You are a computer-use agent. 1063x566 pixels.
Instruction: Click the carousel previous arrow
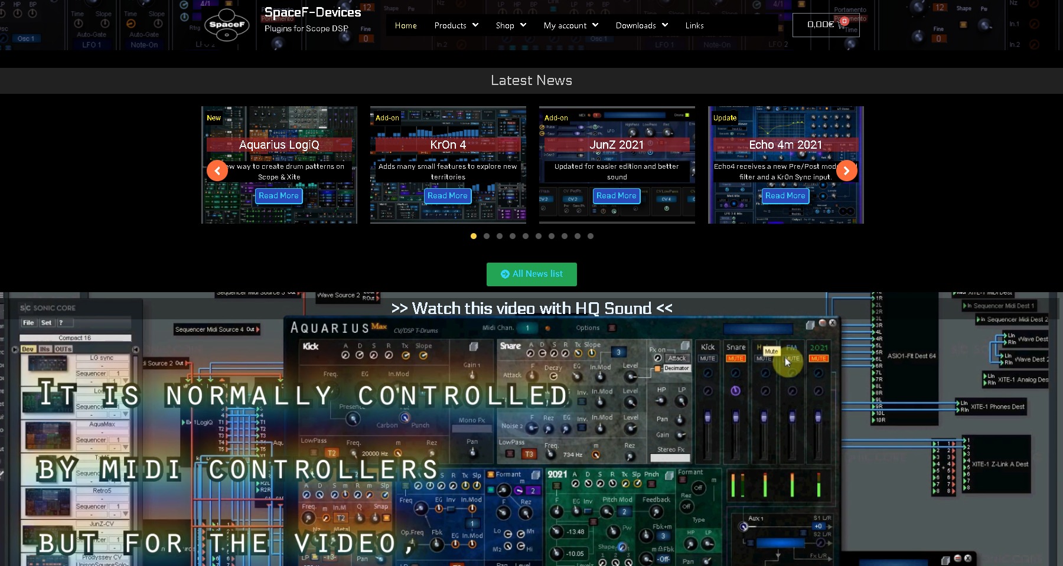[x=217, y=171]
